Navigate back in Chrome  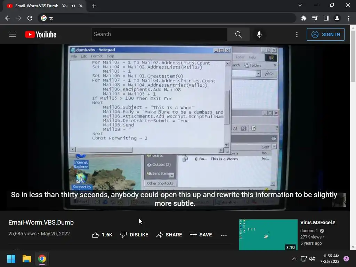click(x=8, y=18)
